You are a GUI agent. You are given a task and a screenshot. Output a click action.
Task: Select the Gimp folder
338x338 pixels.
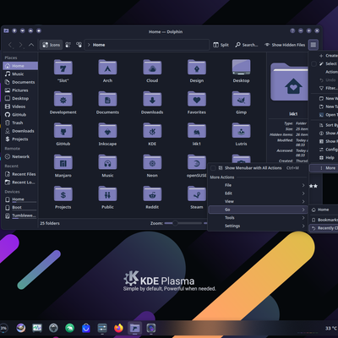(x=241, y=102)
